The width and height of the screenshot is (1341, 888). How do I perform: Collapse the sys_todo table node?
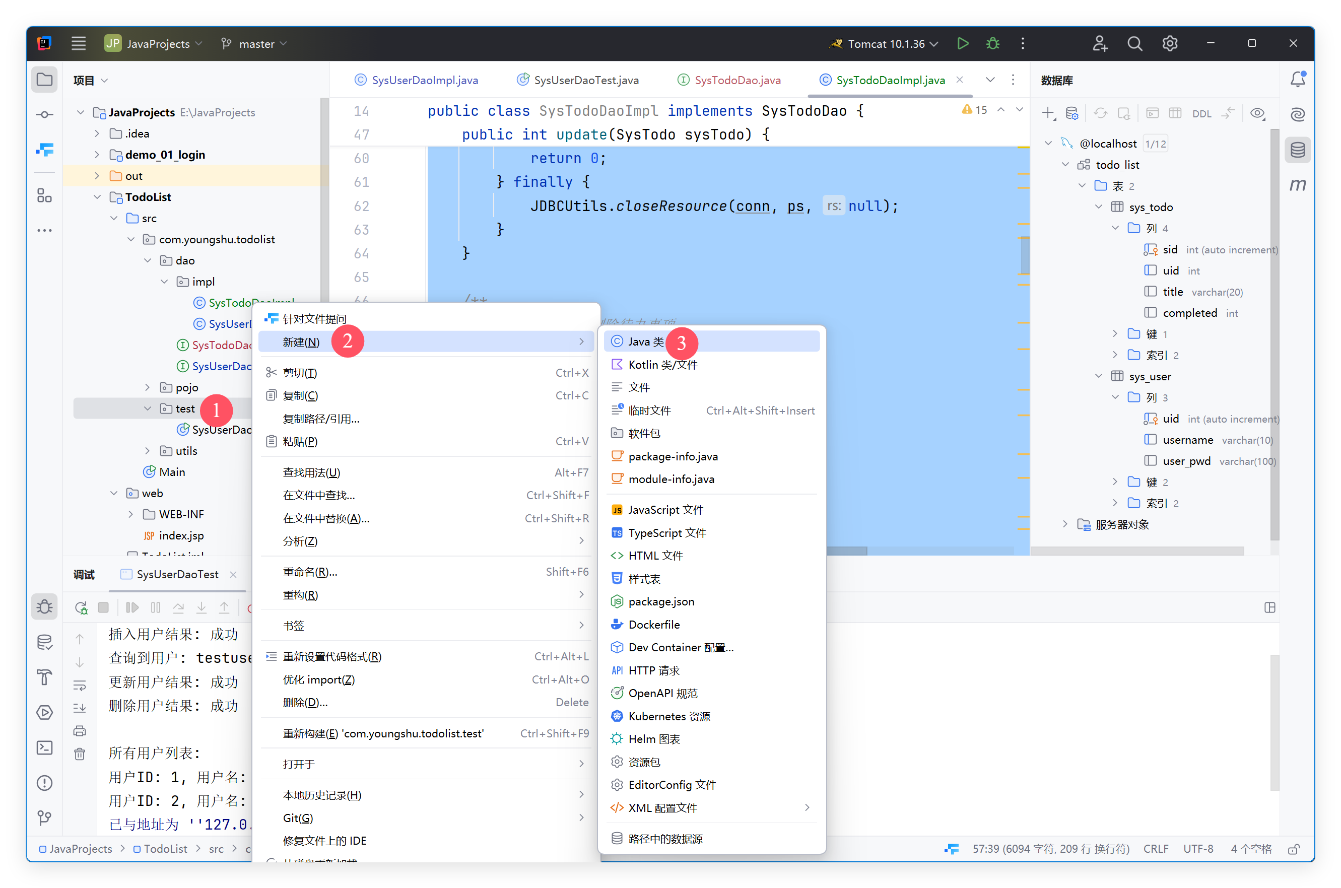[x=1099, y=207]
